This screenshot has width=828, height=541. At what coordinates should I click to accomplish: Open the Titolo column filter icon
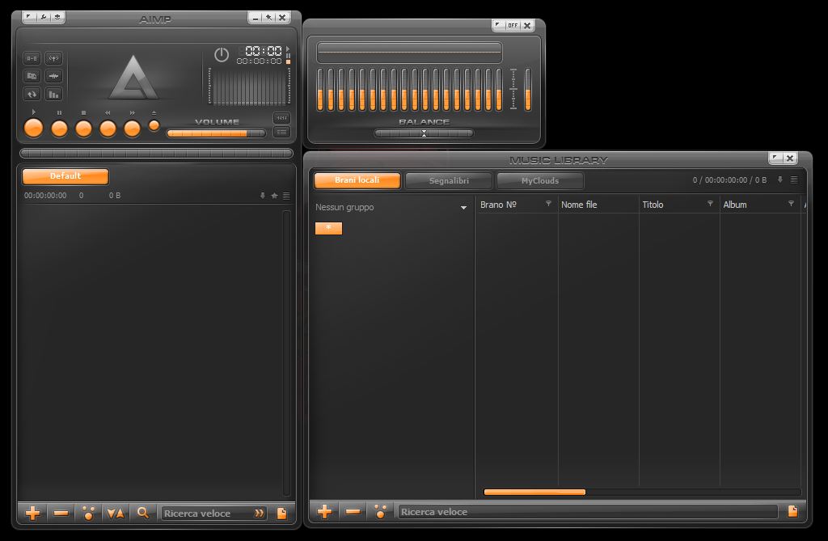point(710,204)
